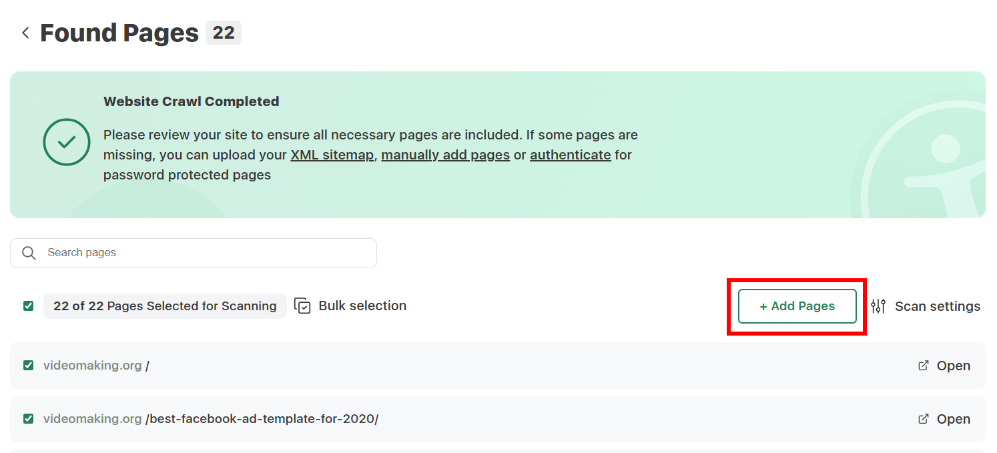The image size is (997, 453).
Task: Click the Bulk selection copy icon
Action: coord(302,306)
